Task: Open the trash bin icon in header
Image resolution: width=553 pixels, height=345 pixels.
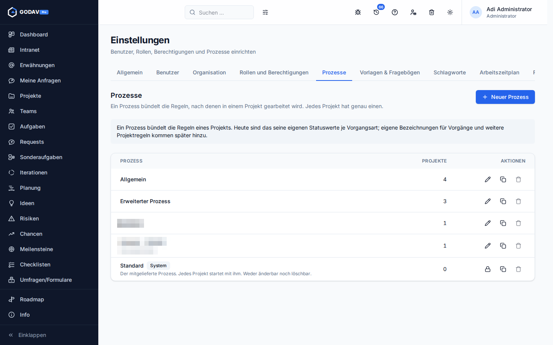Action: click(x=432, y=12)
